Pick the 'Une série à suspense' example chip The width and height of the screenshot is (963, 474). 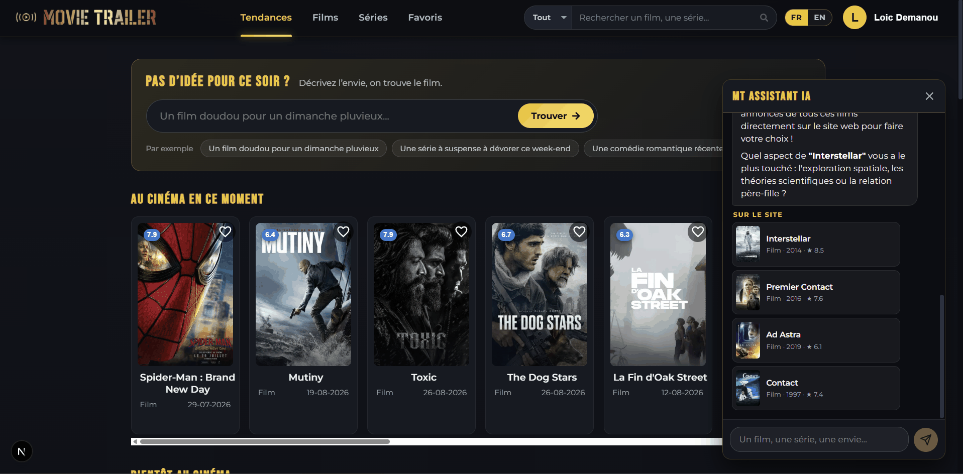[485, 149]
